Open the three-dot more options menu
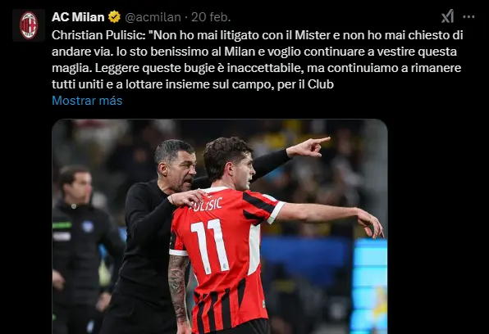The width and height of the screenshot is (489, 334). click(x=468, y=17)
